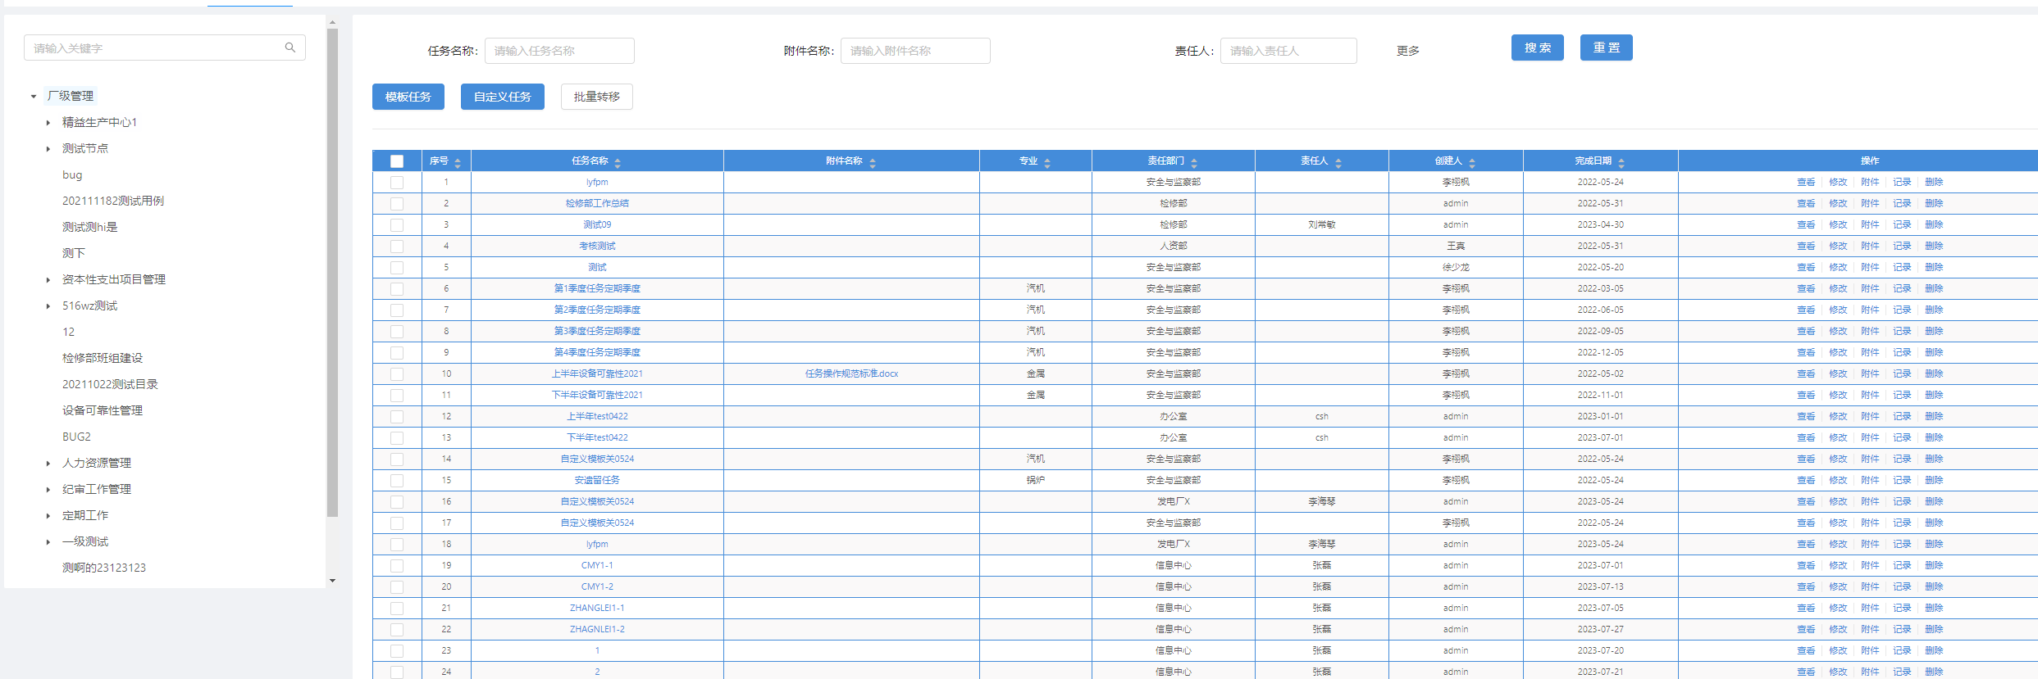Open 模板任务 creation
The height and width of the screenshot is (679, 2038).
coord(408,97)
